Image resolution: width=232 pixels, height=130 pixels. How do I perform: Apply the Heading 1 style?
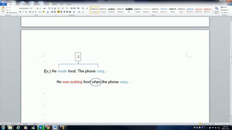[112, 10]
